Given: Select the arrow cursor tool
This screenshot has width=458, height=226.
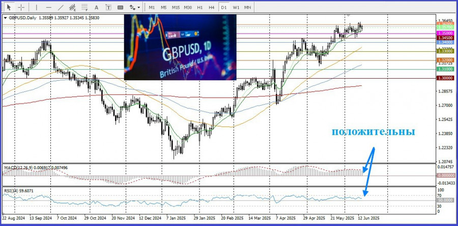Looking at the screenshot, I should (x=9, y=7).
